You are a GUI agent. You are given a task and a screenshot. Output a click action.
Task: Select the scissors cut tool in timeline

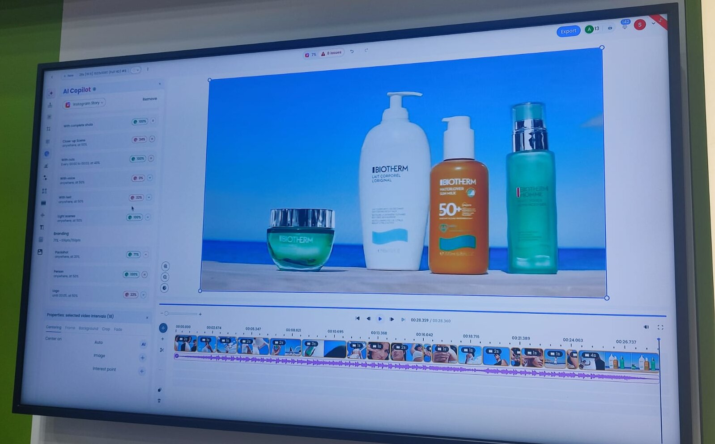(162, 350)
